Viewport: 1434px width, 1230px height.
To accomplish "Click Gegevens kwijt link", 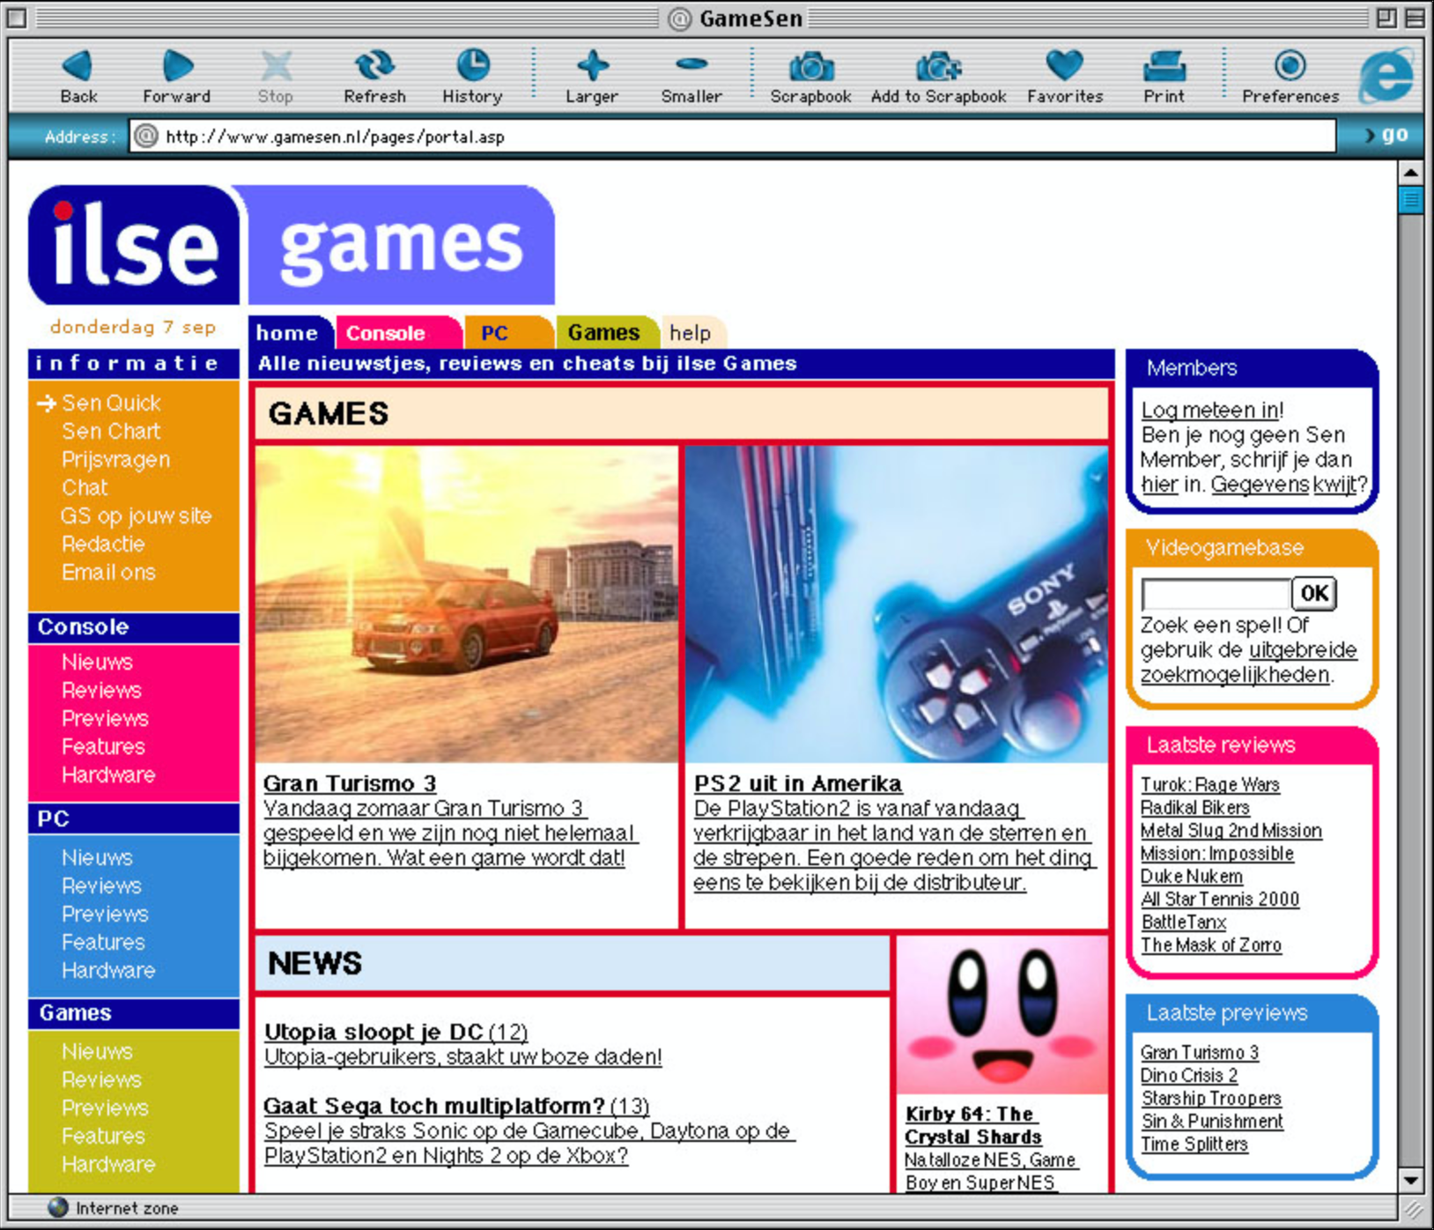I will point(1287,484).
